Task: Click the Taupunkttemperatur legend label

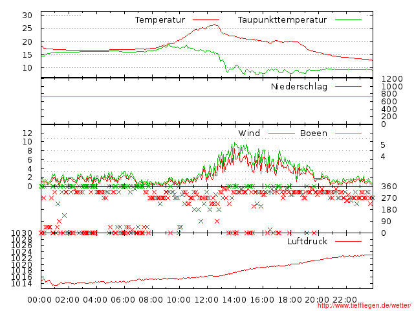Action: pos(282,20)
